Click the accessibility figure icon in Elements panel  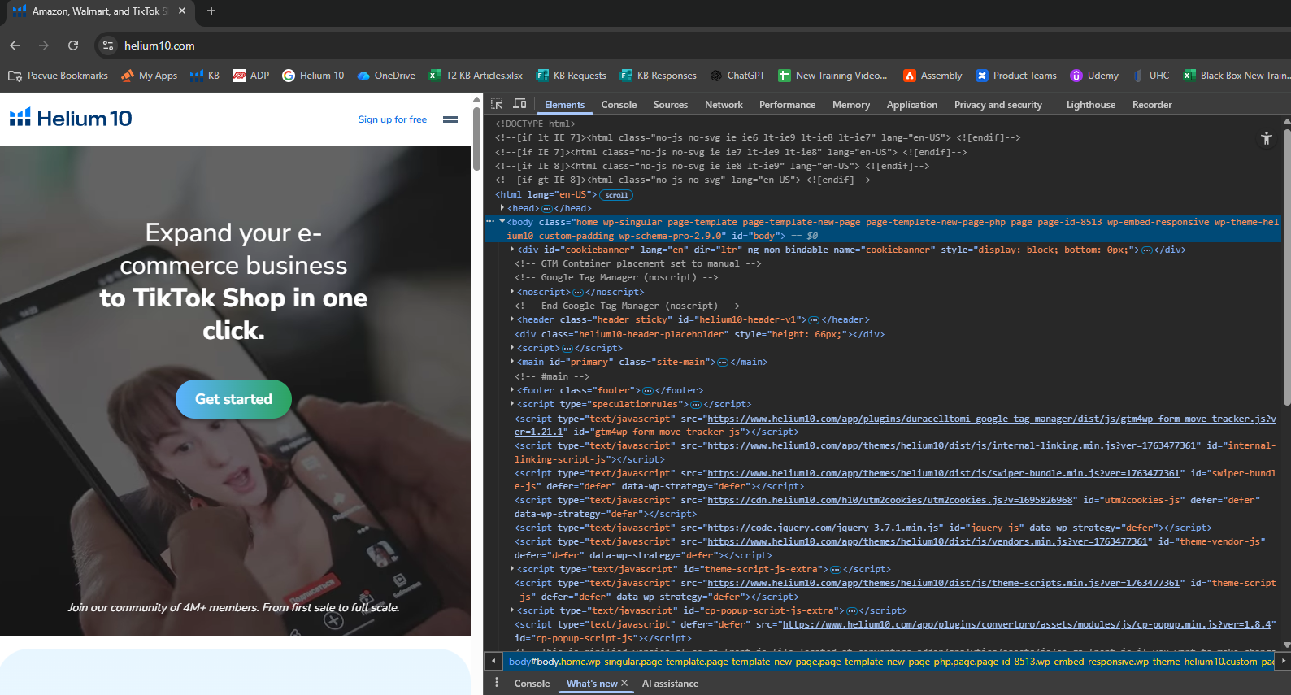click(1266, 138)
